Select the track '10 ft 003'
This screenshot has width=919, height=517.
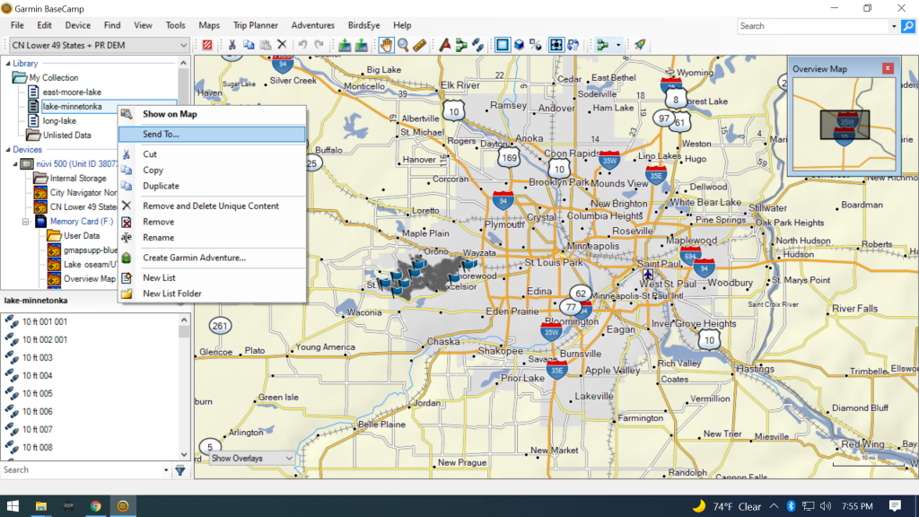tap(37, 357)
